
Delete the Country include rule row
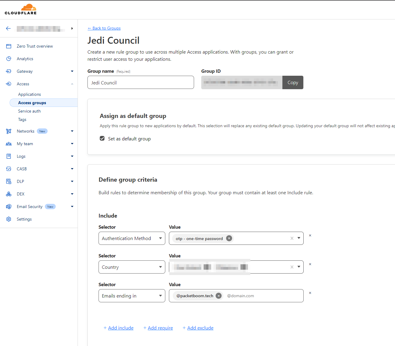click(x=310, y=264)
